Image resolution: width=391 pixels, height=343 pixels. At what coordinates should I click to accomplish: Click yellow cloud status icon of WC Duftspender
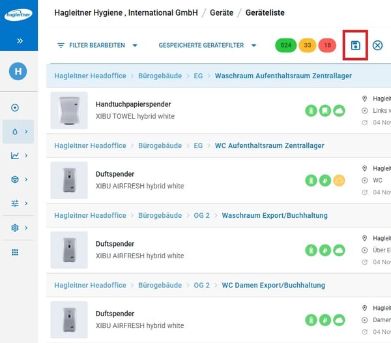pyautogui.click(x=339, y=180)
